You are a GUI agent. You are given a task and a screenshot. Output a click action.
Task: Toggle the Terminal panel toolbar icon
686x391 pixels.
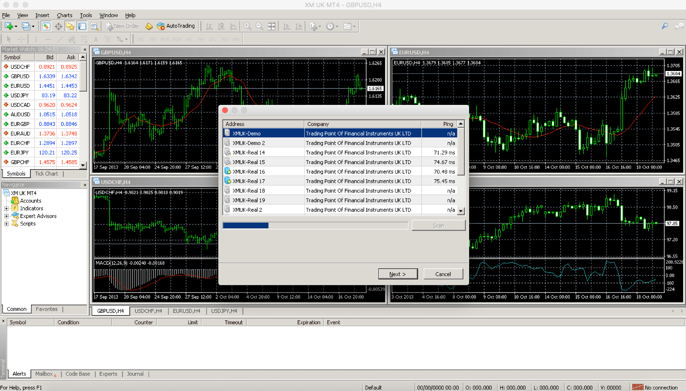click(82, 26)
